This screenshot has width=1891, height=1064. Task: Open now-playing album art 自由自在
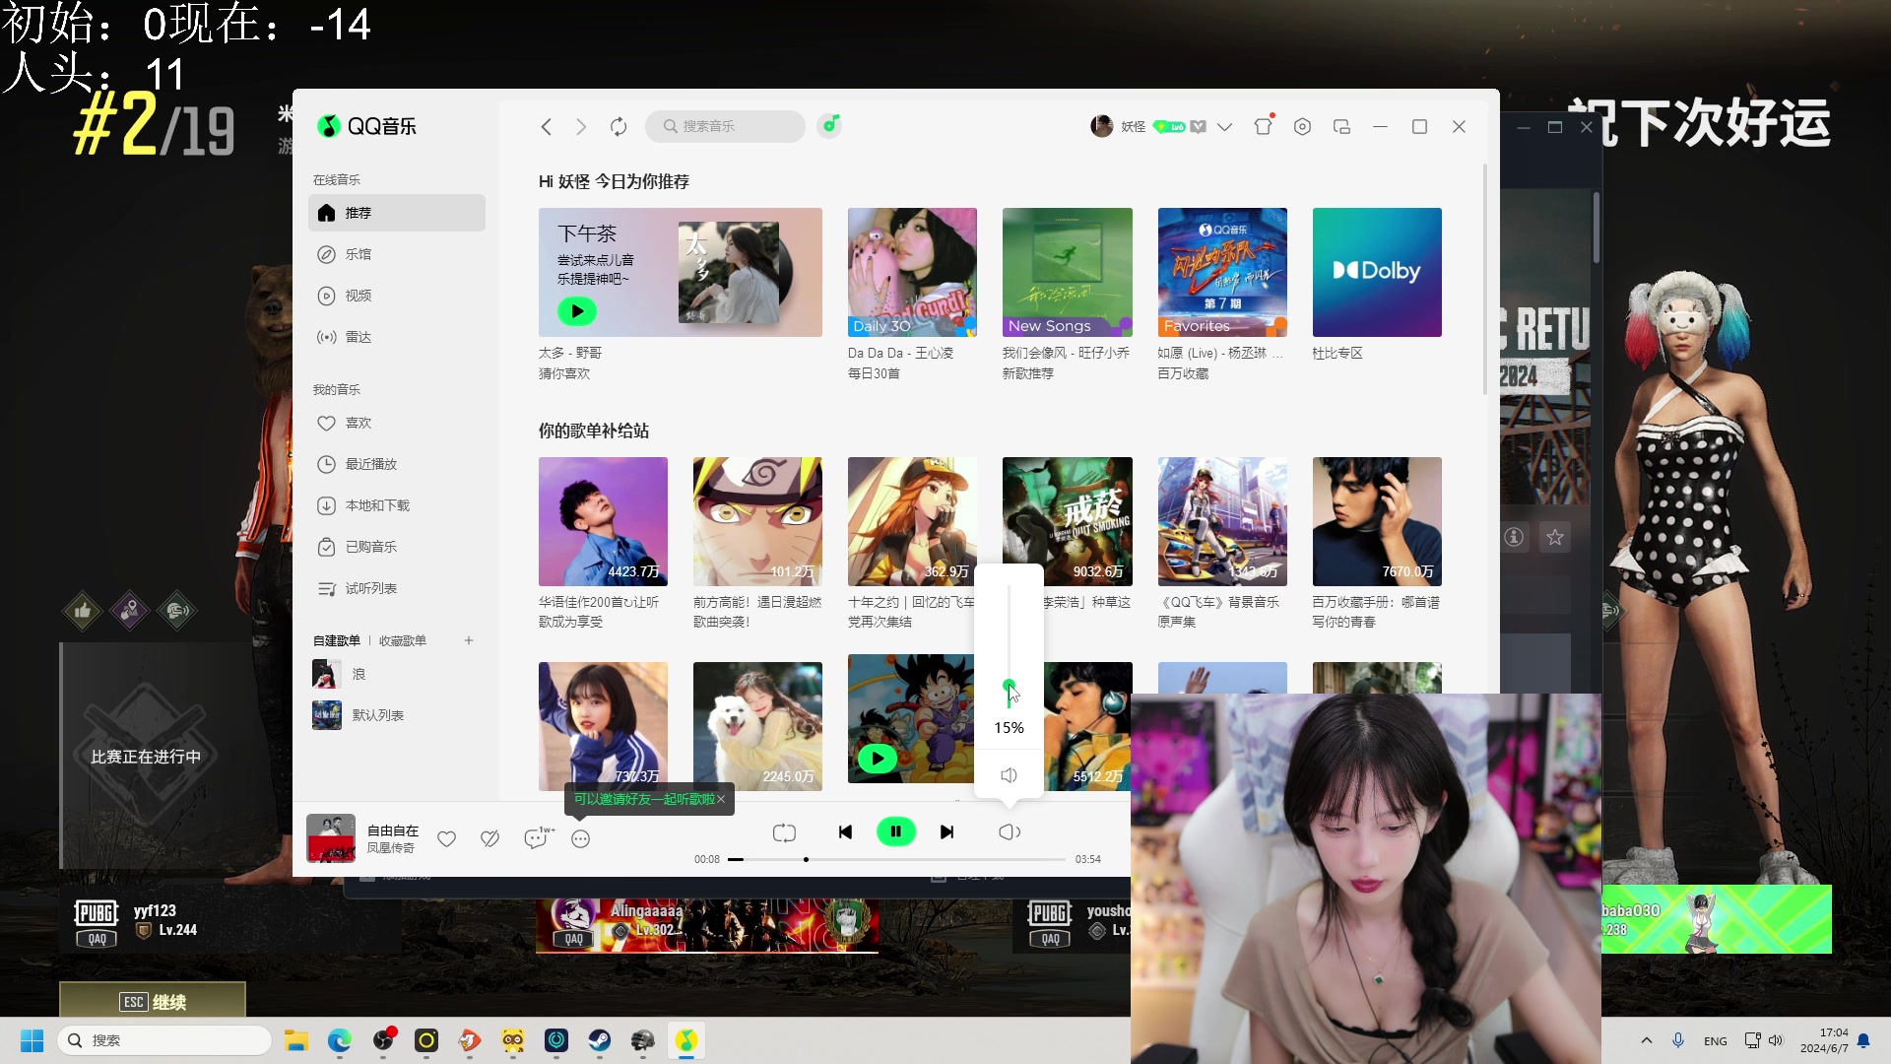point(331,838)
